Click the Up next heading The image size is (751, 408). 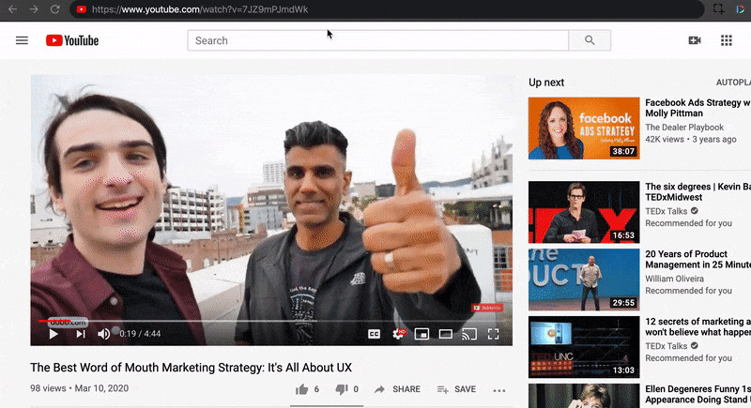pyautogui.click(x=546, y=83)
